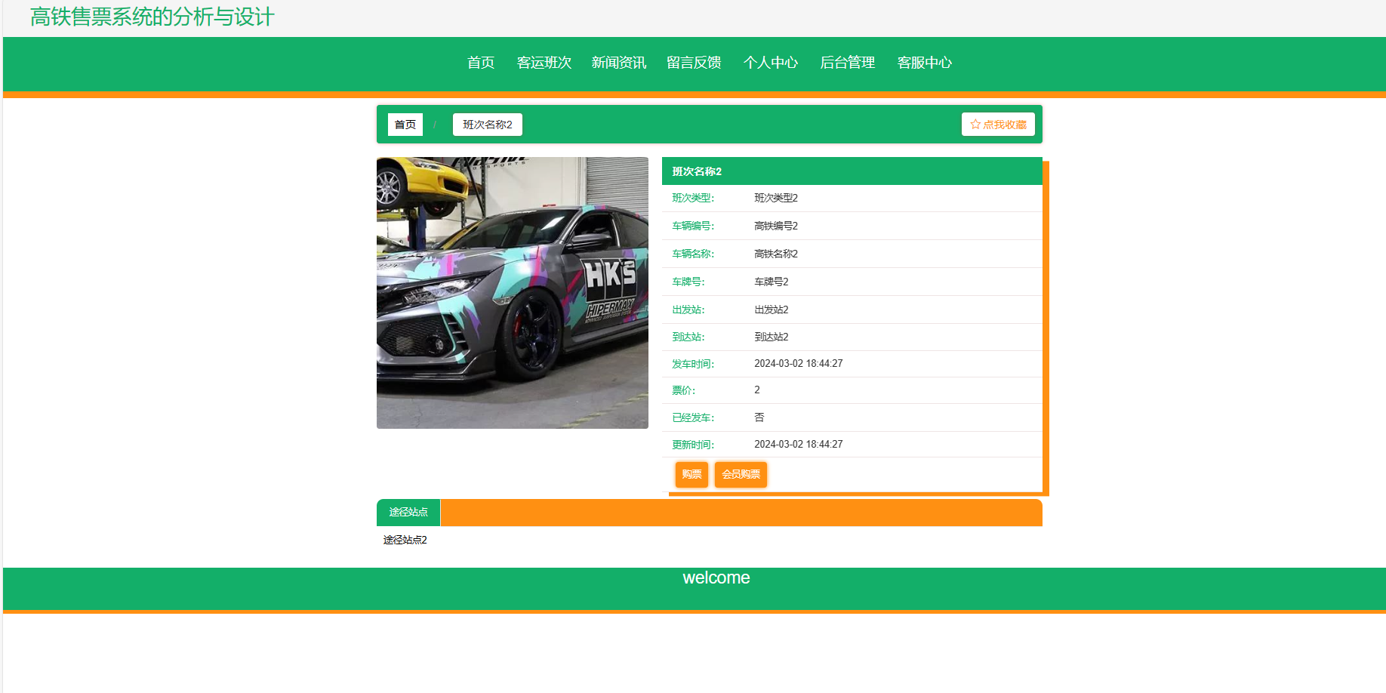This screenshot has height=693, width=1386.
Task: Click the 车牌号: label
Action: coord(688,282)
